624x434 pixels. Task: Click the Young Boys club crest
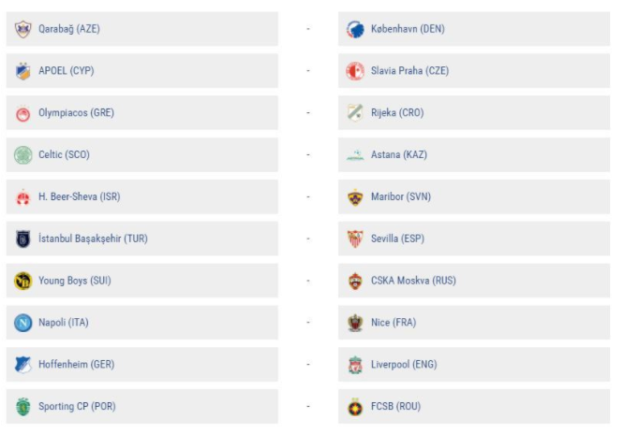[x=22, y=281]
